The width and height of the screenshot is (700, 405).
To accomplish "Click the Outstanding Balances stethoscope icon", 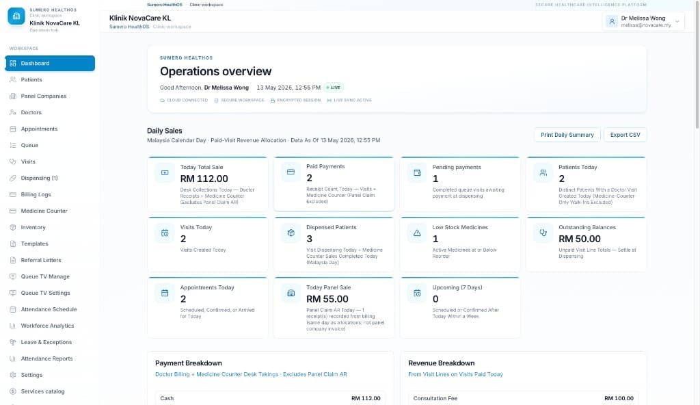I will [543, 233].
